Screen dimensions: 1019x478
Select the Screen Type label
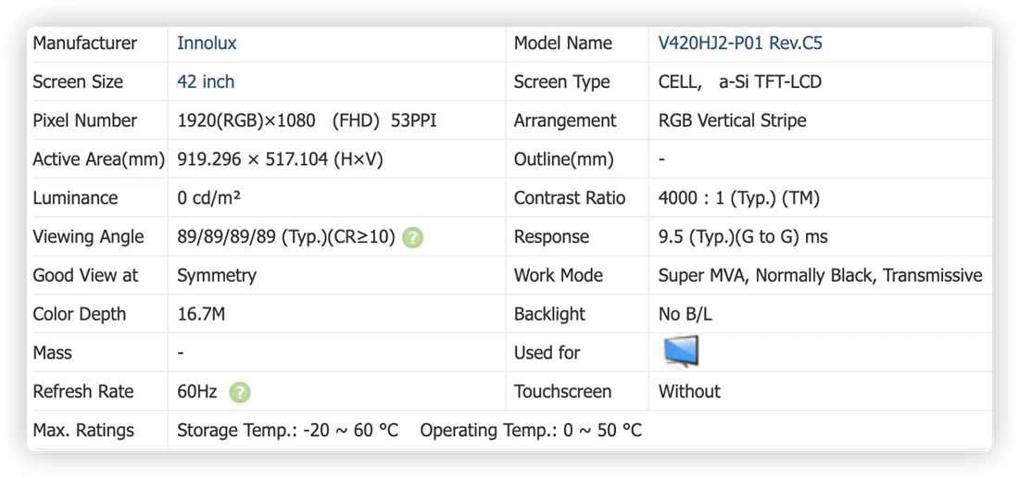tap(562, 82)
